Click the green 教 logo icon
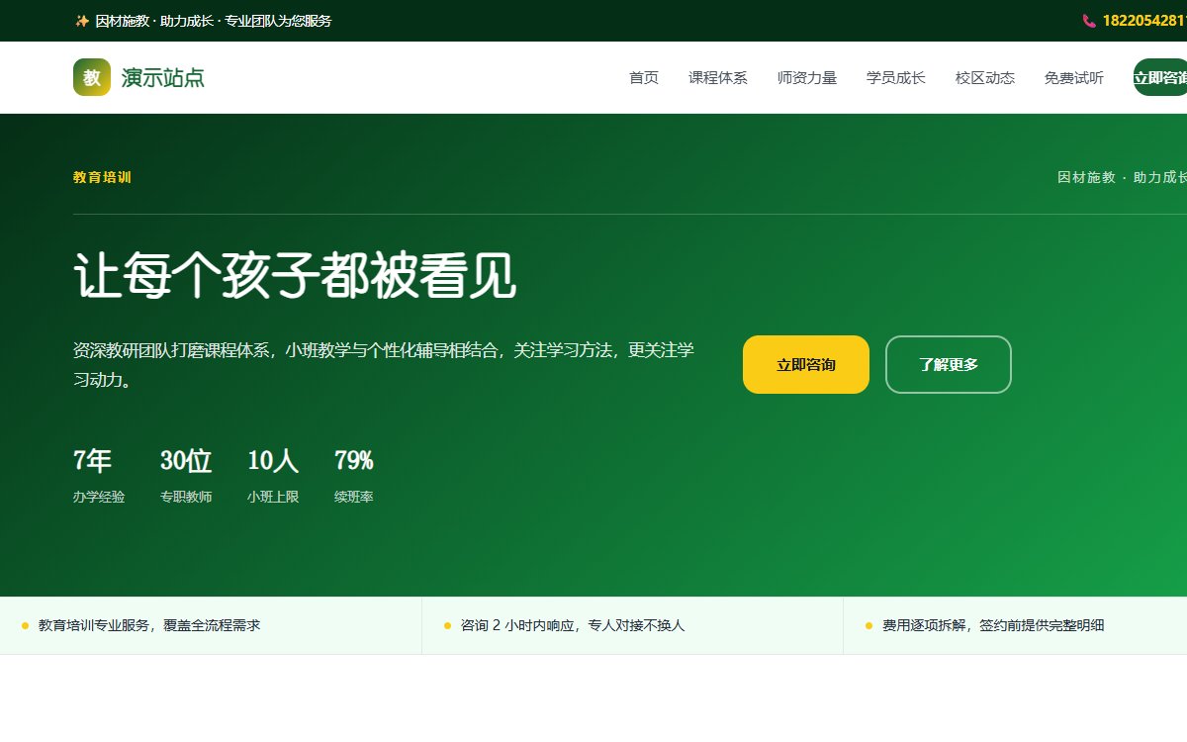The width and height of the screenshot is (1187, 742). click(92, 77)
